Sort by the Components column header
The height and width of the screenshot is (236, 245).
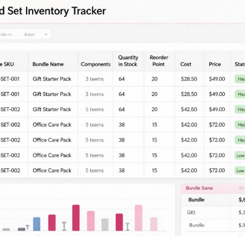click(96, 64)
